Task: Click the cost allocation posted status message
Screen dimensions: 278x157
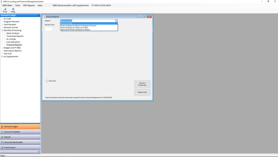Action: pyautogui.click(x=79, y=98)
